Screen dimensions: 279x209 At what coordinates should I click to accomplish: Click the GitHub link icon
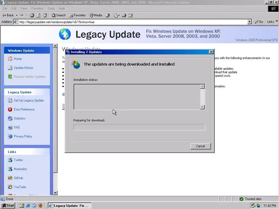(x=10, y=178)
